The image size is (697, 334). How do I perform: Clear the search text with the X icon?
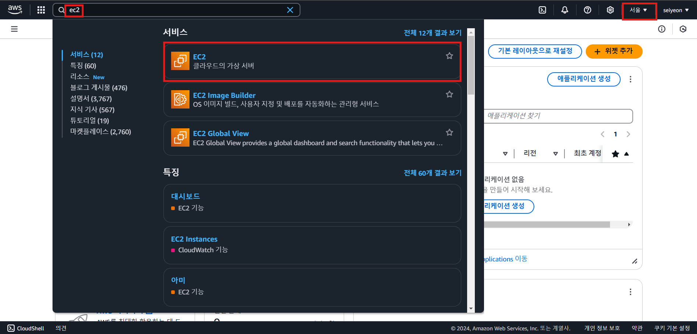point(290,10)
